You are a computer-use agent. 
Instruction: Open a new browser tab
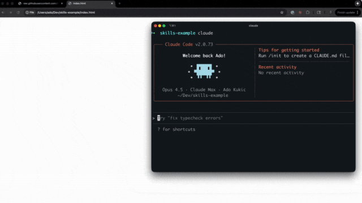[x=119, y=3]
